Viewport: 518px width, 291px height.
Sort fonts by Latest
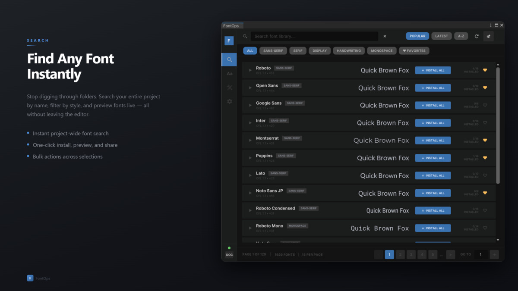click(442, 36)
